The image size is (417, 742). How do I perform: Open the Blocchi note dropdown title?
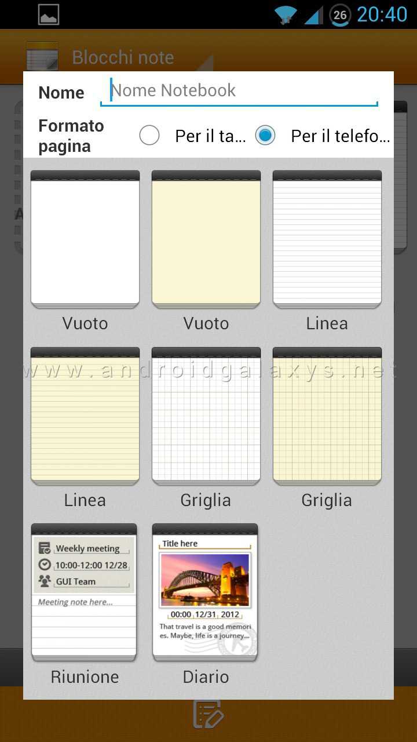[123, 57]
